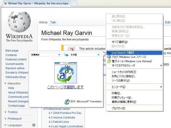Open the Languages settings gear icon
The width and height of the screenshot is (171, 128).
tap(34, 125)
